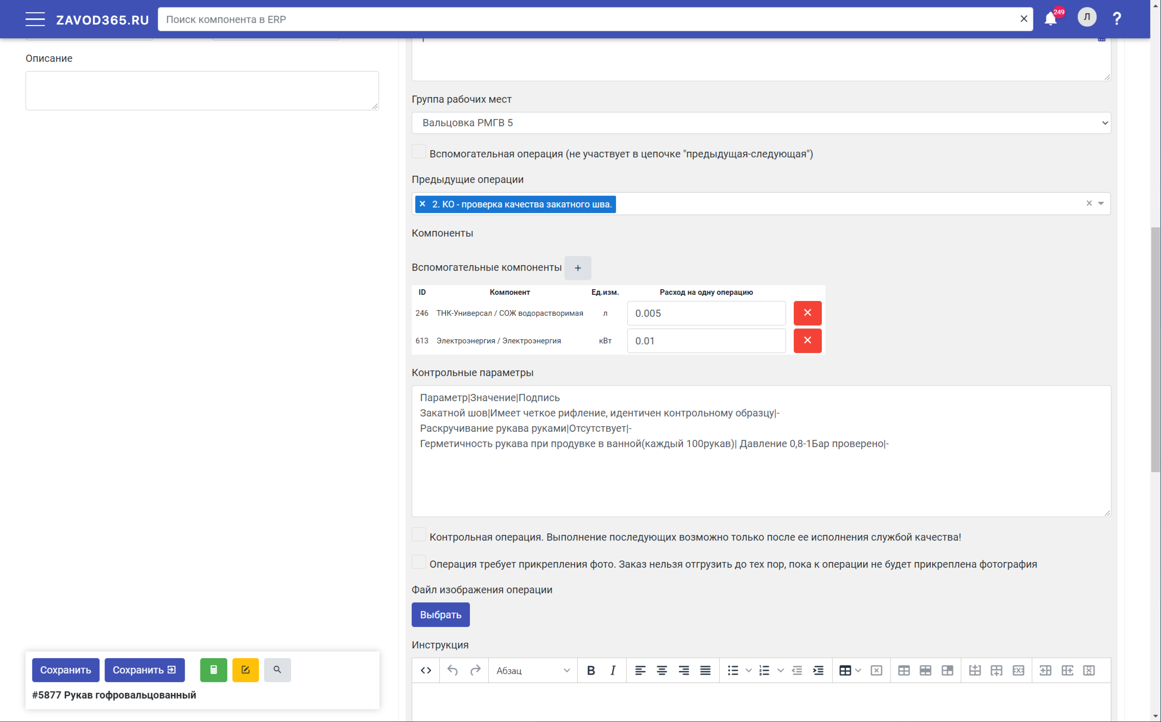The image size is (1161, 722).
Task: Open source code view in editor
Action: tap(426, 670)
